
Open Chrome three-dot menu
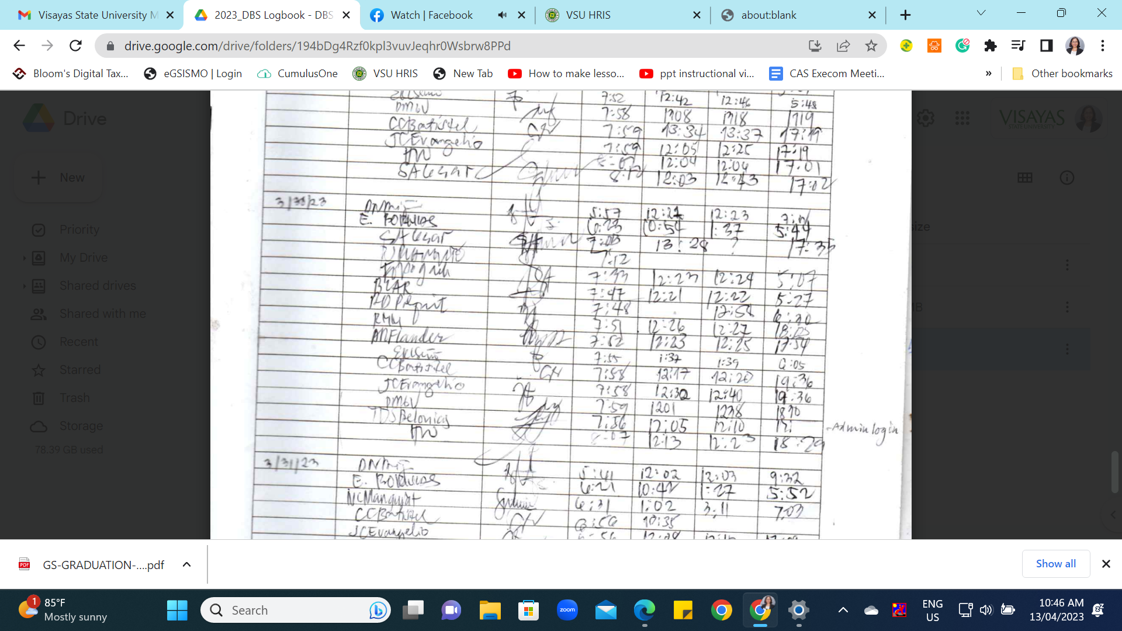(1103, 46)
